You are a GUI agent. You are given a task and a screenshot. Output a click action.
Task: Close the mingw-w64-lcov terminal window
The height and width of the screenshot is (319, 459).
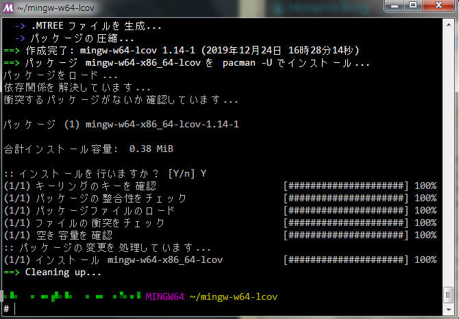point(438,5)
